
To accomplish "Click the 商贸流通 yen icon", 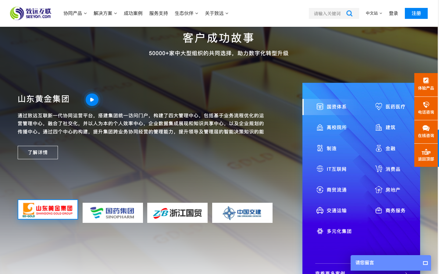I will (320, 190).
